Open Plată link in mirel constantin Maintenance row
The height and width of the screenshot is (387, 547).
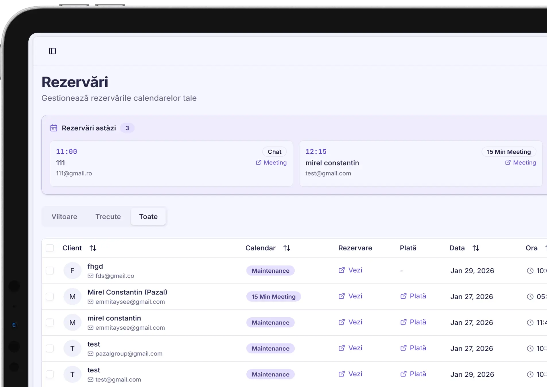[x=413, y=322]
